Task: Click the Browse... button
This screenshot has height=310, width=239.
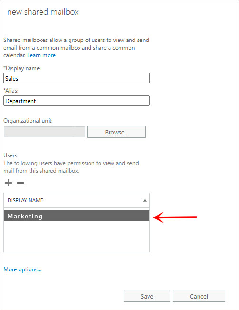Action: point(117,132)
